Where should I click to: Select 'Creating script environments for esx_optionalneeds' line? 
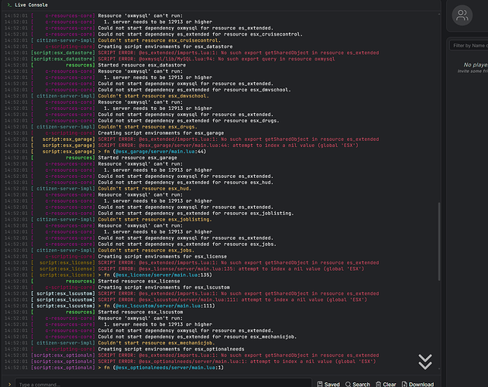coord(171,349)
